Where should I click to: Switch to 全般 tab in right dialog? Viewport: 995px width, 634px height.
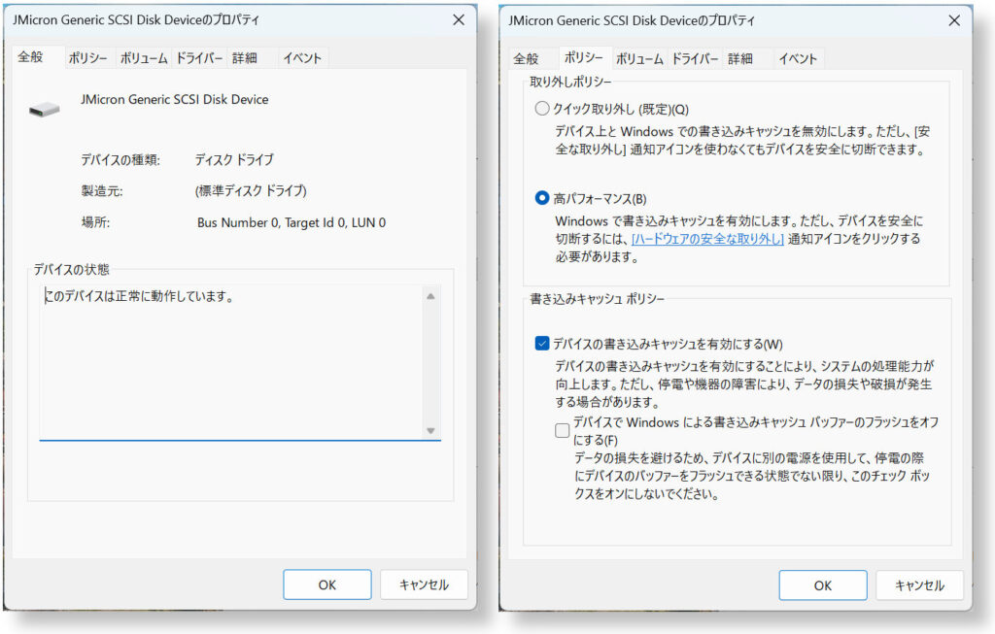[x=526, y=58]
